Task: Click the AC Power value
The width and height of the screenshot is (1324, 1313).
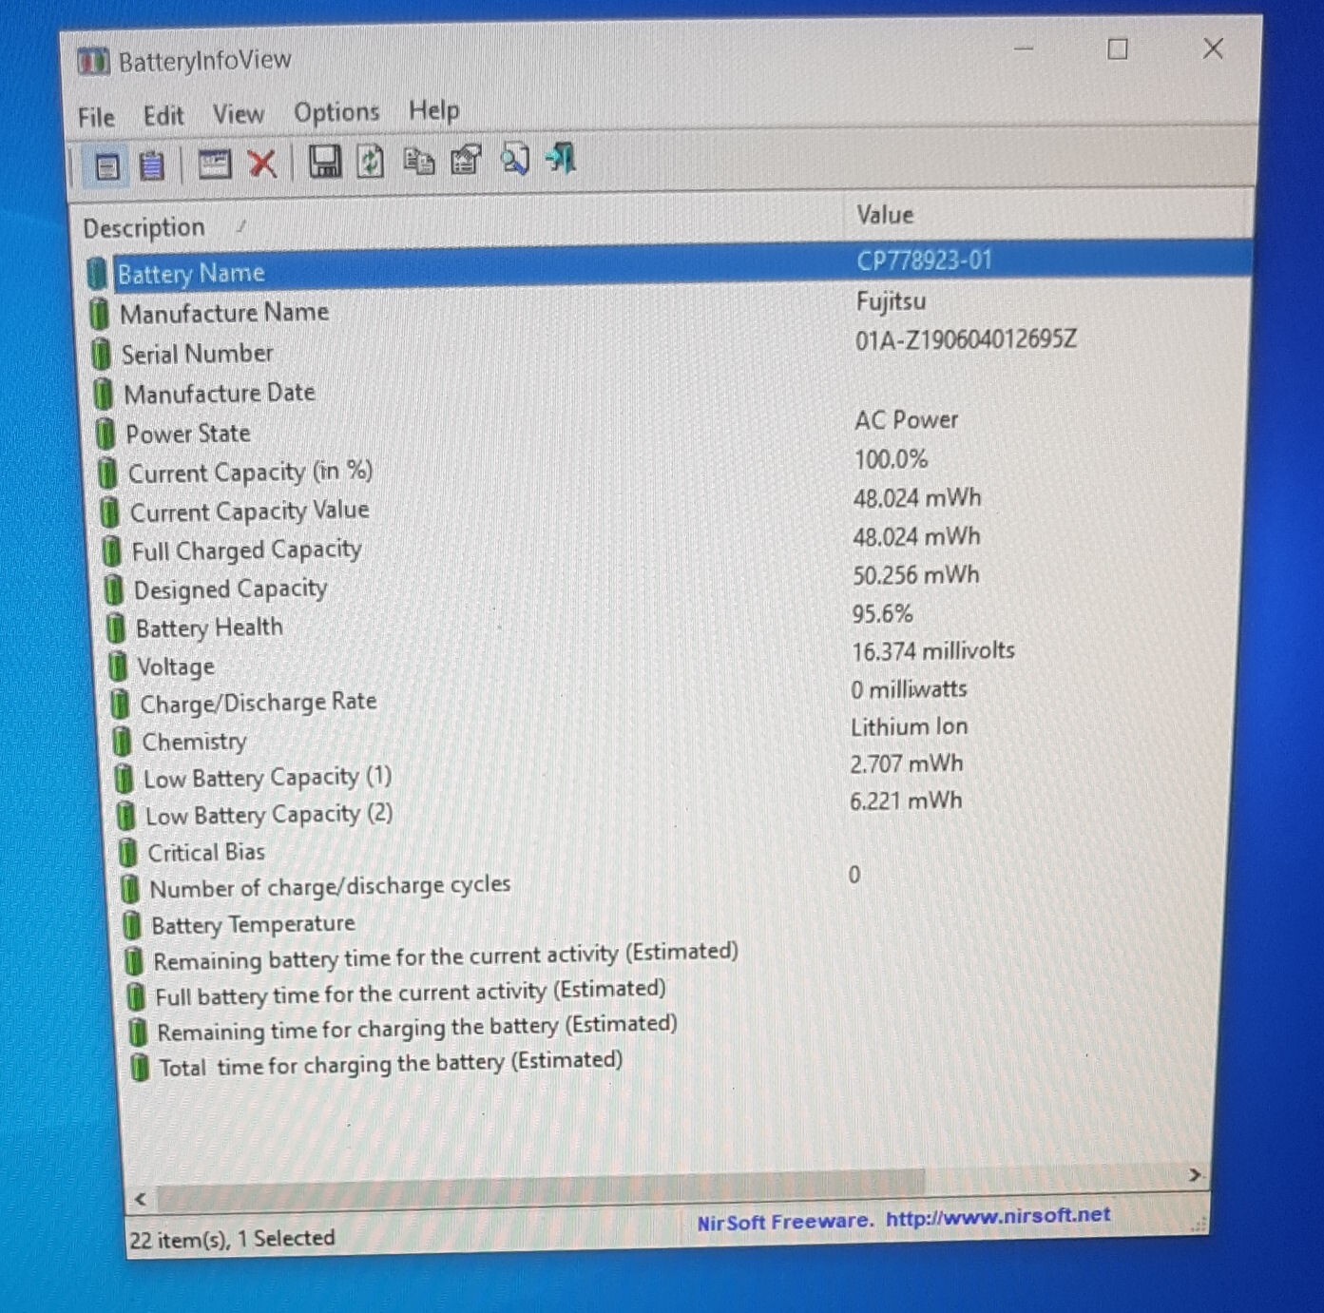Action: [906, 420]
